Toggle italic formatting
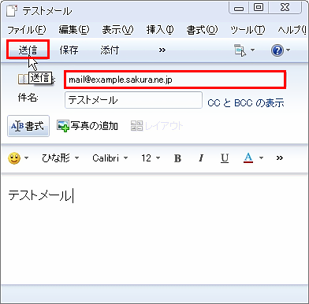309x304 pixels. tap(201, 158)
